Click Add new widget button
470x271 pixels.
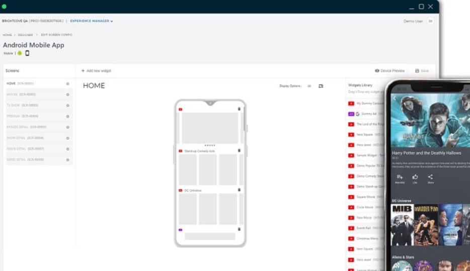[96, 71]
